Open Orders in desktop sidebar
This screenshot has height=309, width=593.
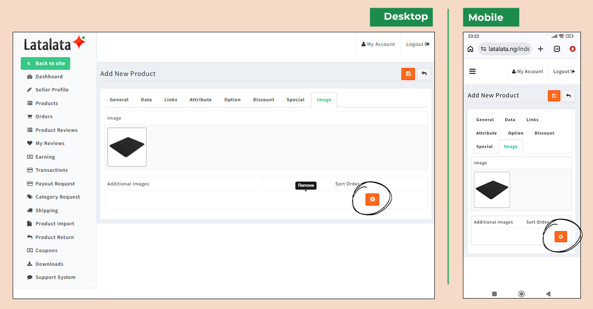pyautogui.click(x=40, y=117)
